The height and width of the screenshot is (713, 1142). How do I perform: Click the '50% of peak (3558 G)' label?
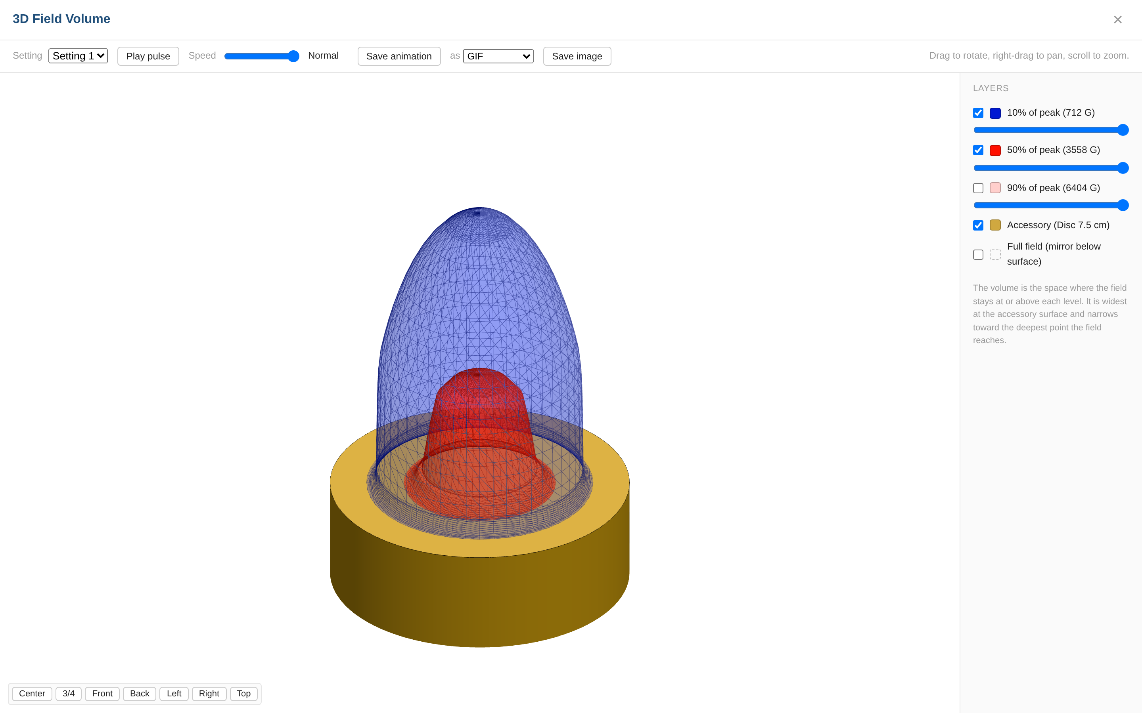(x=1053, y=150)
